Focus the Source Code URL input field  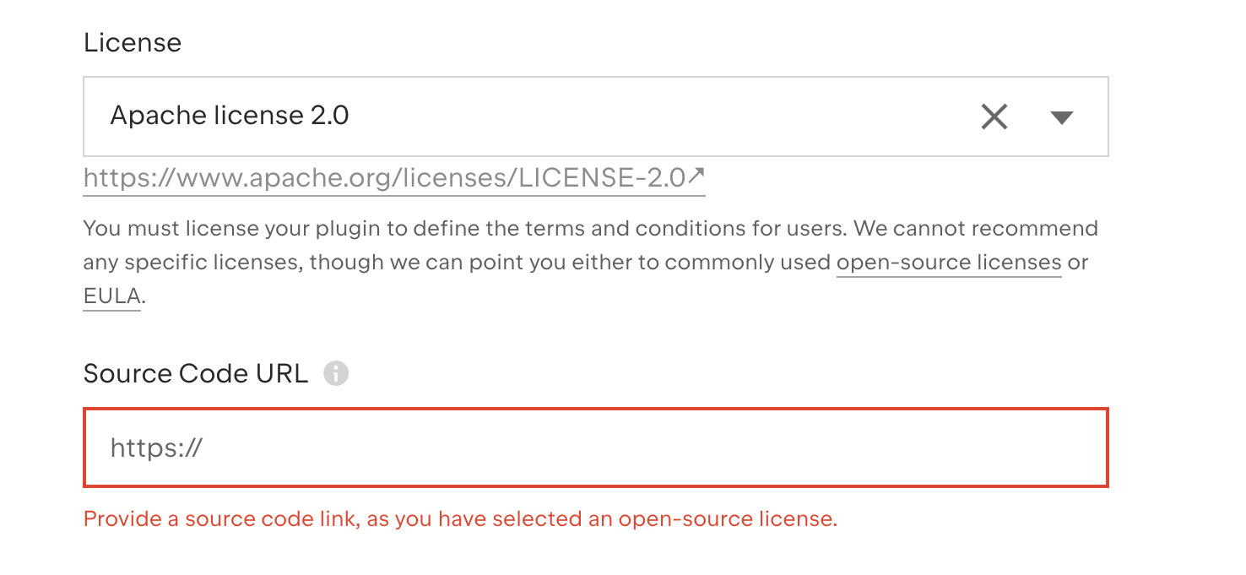(595, 448)
